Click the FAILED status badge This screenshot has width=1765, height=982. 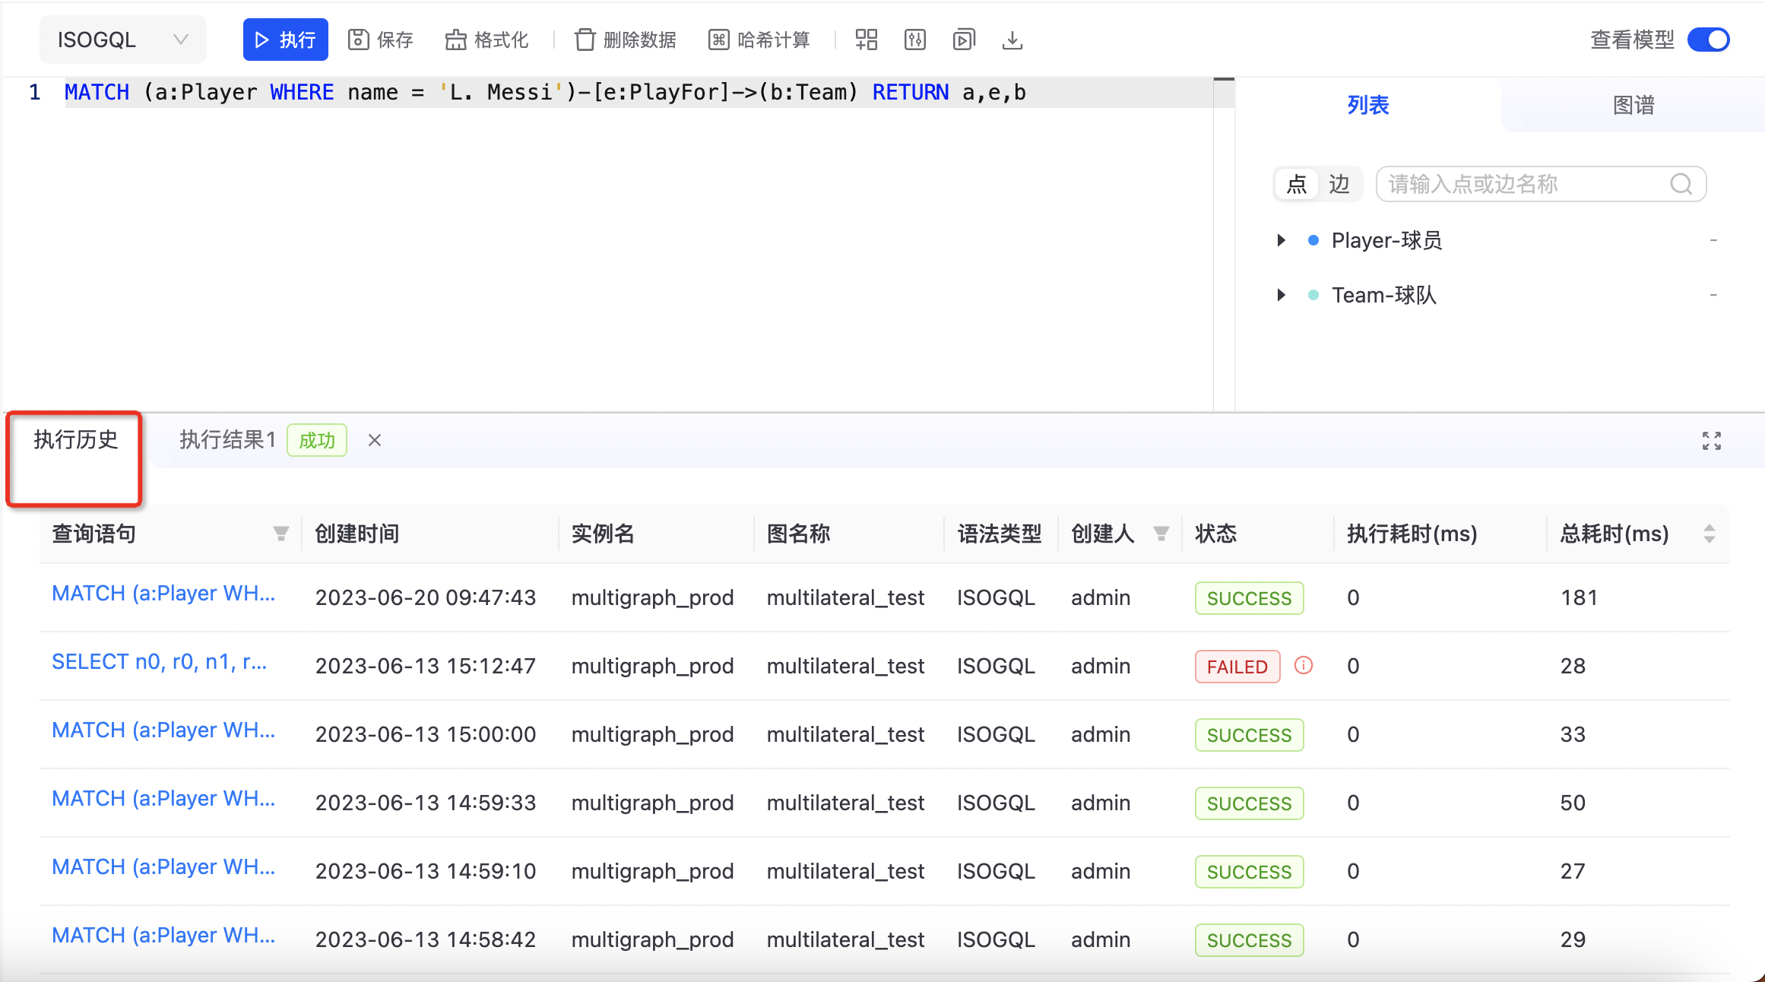[x=1237, y=667]
